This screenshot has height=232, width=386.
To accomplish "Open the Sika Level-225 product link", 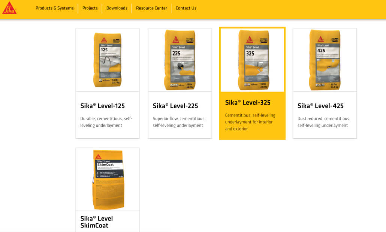I will pyautogui.click(x=175, y=106).
